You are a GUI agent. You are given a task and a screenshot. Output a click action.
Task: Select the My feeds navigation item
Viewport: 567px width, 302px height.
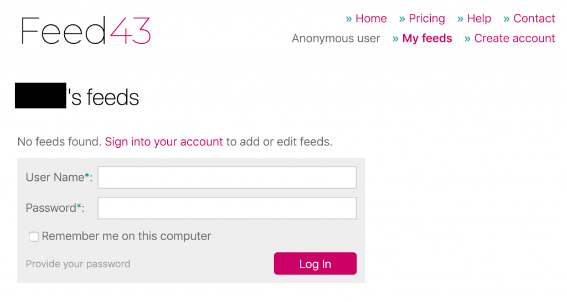pyautogui.click(x=427, y=38)
